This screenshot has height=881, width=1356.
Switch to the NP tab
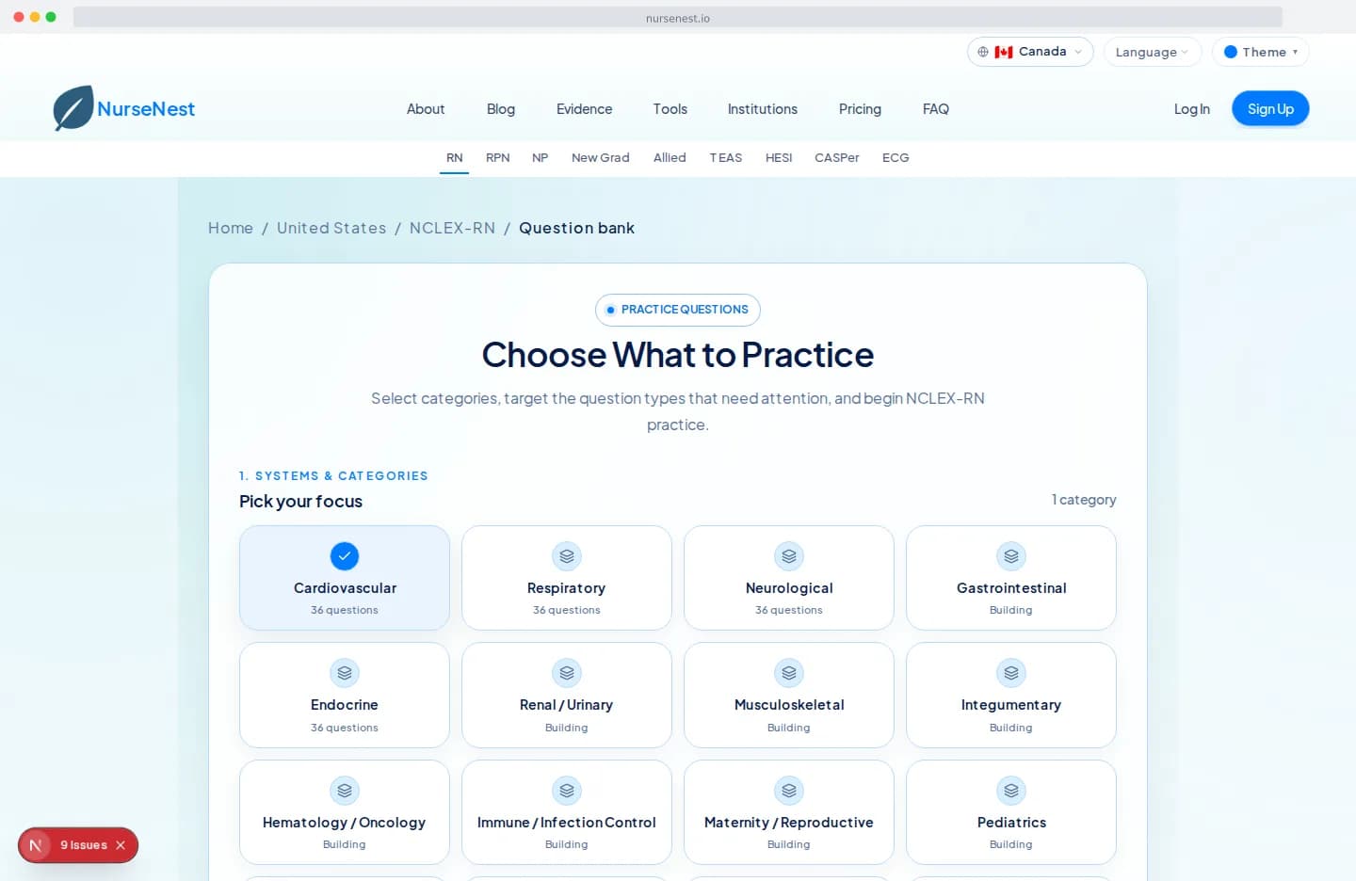541,158
